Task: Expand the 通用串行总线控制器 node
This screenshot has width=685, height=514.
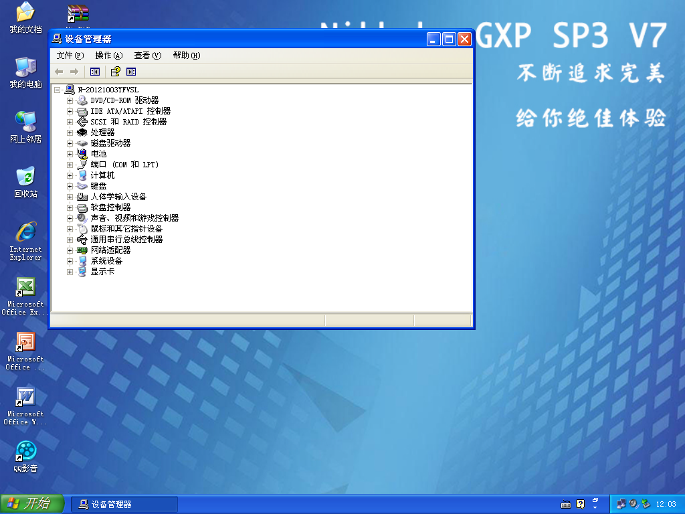Action: (70, 240)
